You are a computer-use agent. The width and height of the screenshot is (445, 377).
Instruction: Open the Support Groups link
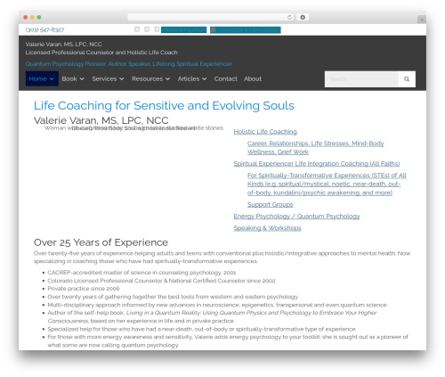pos(270,204)
